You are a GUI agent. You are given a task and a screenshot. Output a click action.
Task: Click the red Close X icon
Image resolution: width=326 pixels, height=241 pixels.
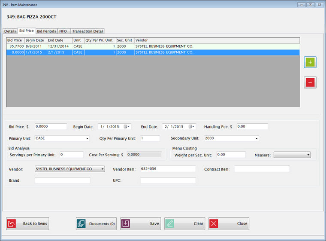tap(214, 224)
